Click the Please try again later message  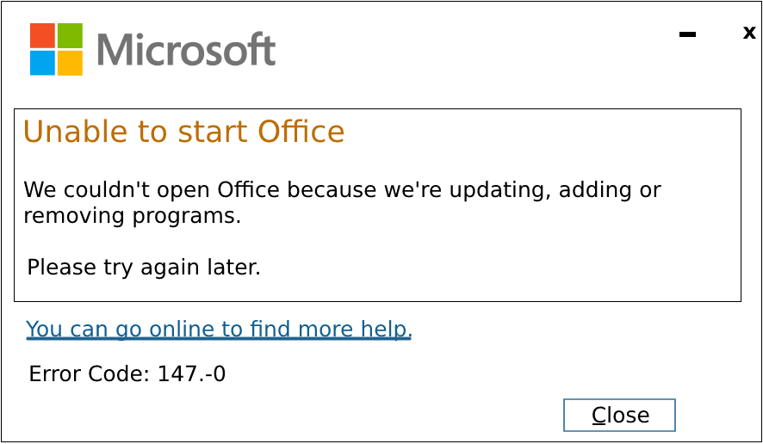coord(144,268)
